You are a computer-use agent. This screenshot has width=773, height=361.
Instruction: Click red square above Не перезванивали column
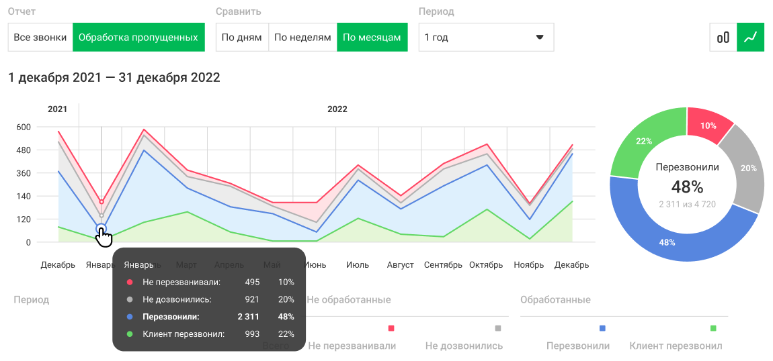[x=391, y=328]
